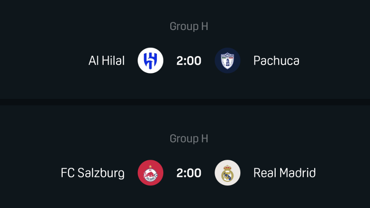The image size is (370, 208).
Task: Click empty card space left of Al Hilal
Action: click(39, 61)
